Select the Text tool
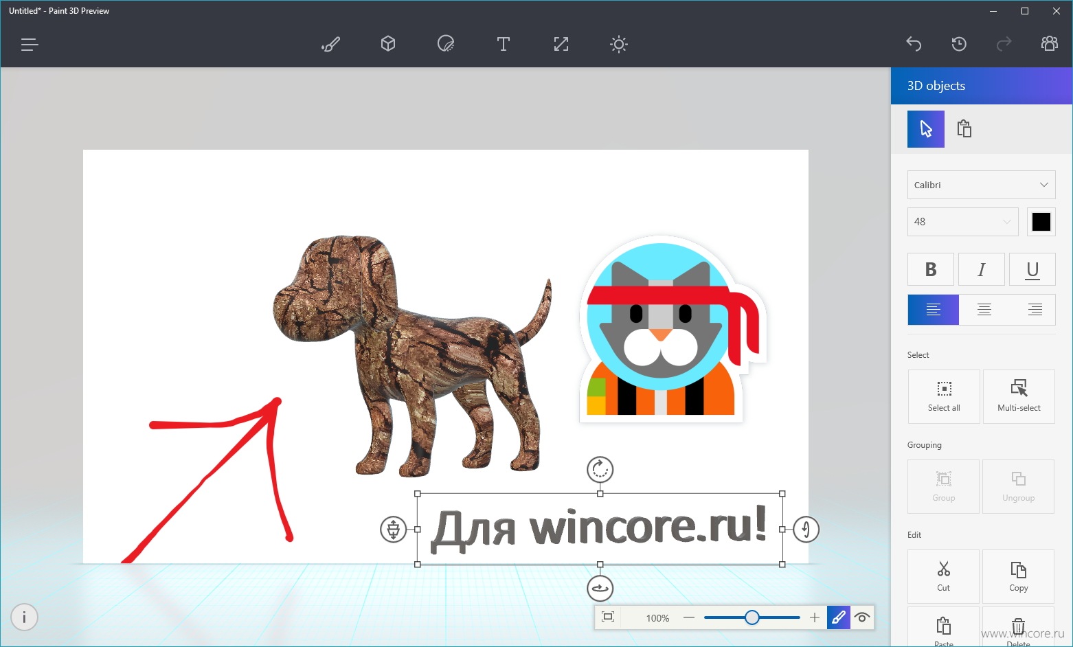 tap(504, 44)
